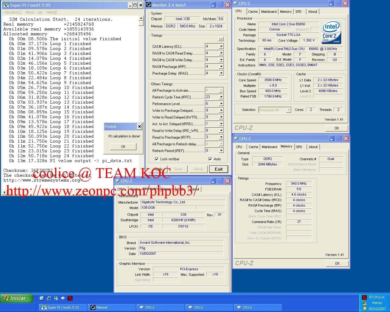Click the Save button in MemSet
Image resolution: width=390 pixels, height=312 pixels.
[x=178, y=169]
